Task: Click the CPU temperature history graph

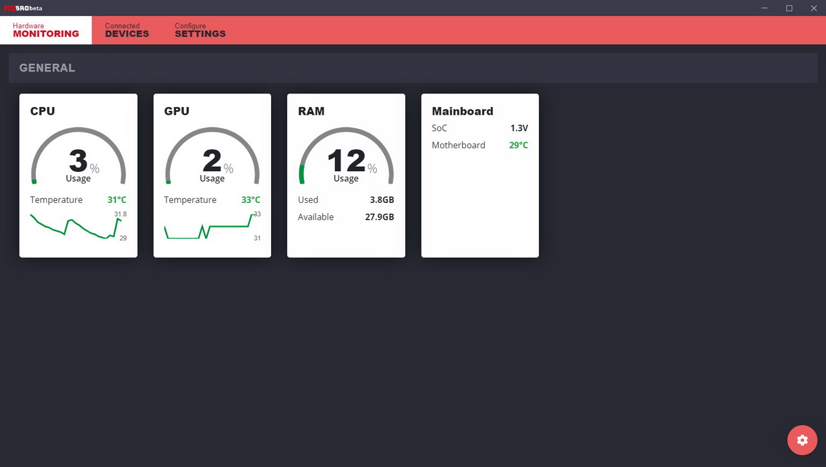Action: pyautogui.click(x=76, y=227)
